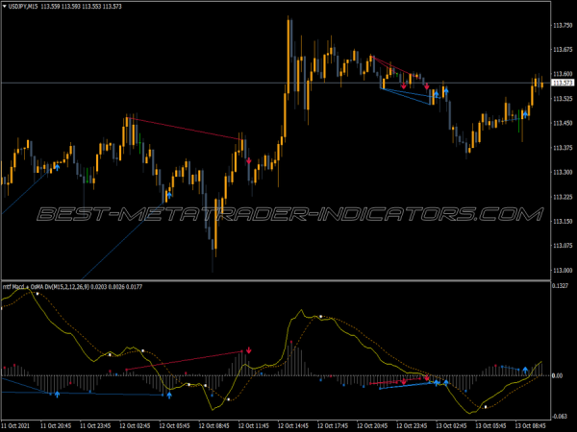Click the 12 Oct 05:45 time label
577x432 pixels.
174,425
